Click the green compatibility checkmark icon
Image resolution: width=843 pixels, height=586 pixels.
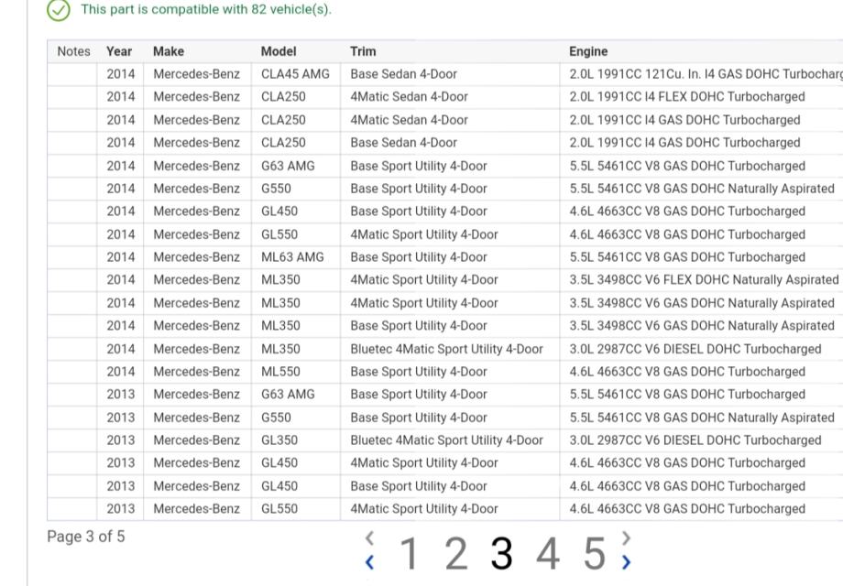point(59,10)
